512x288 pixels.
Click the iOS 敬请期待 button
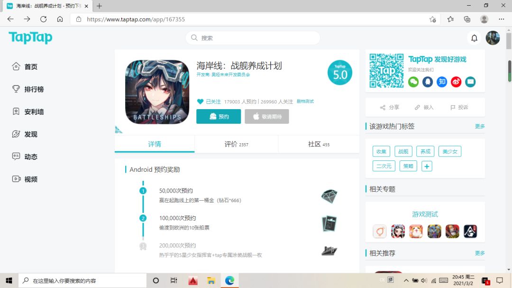[x=267, y=116]
